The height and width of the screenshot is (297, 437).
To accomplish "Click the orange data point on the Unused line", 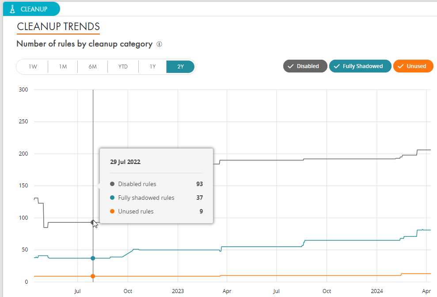I will tap(93, 276).
